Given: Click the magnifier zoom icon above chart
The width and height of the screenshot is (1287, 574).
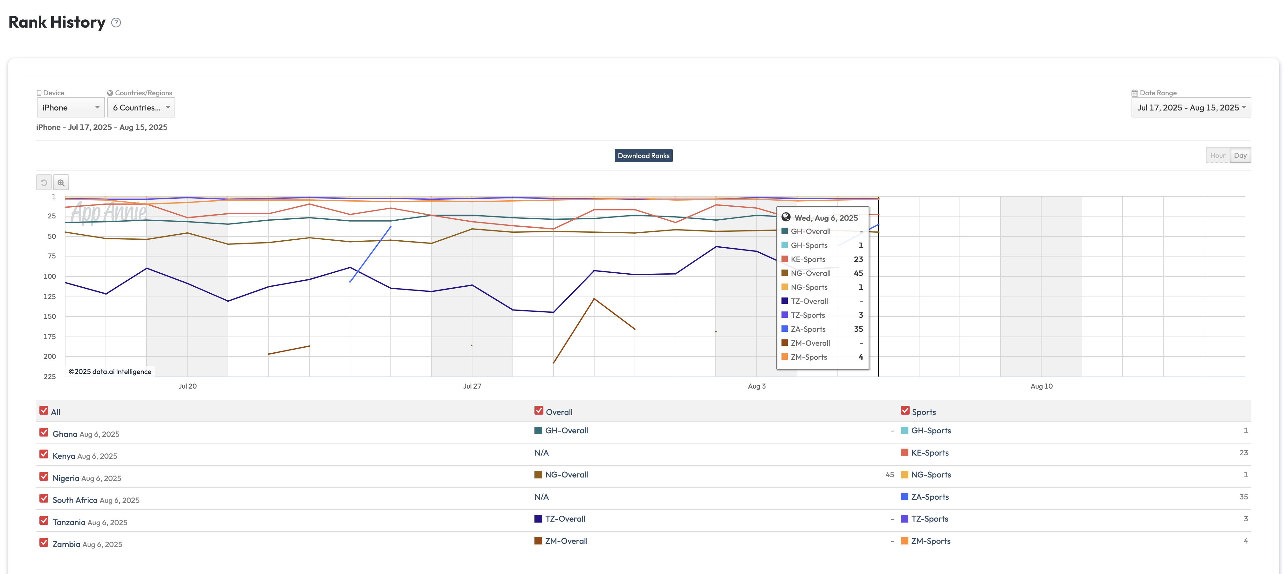Looking at the screenshot, I should (x=61, y=183).
